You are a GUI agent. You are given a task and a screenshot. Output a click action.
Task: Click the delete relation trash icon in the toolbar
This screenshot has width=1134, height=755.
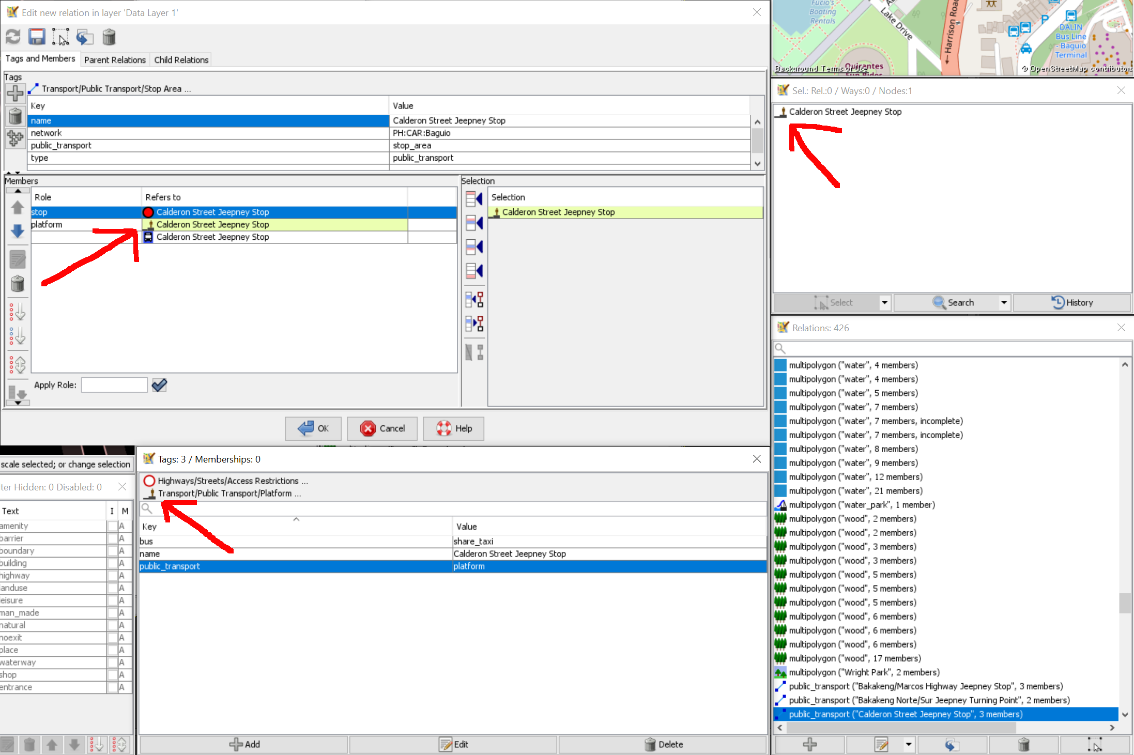tap(109, 37)
